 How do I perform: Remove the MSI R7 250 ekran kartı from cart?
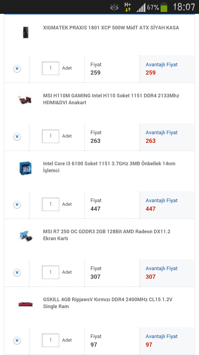click(x=17, y=272)
